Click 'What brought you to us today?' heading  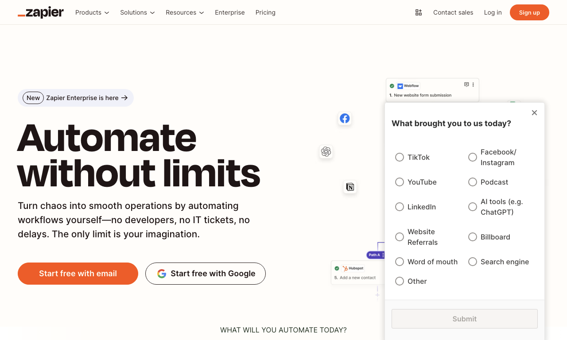click(451, 124)
